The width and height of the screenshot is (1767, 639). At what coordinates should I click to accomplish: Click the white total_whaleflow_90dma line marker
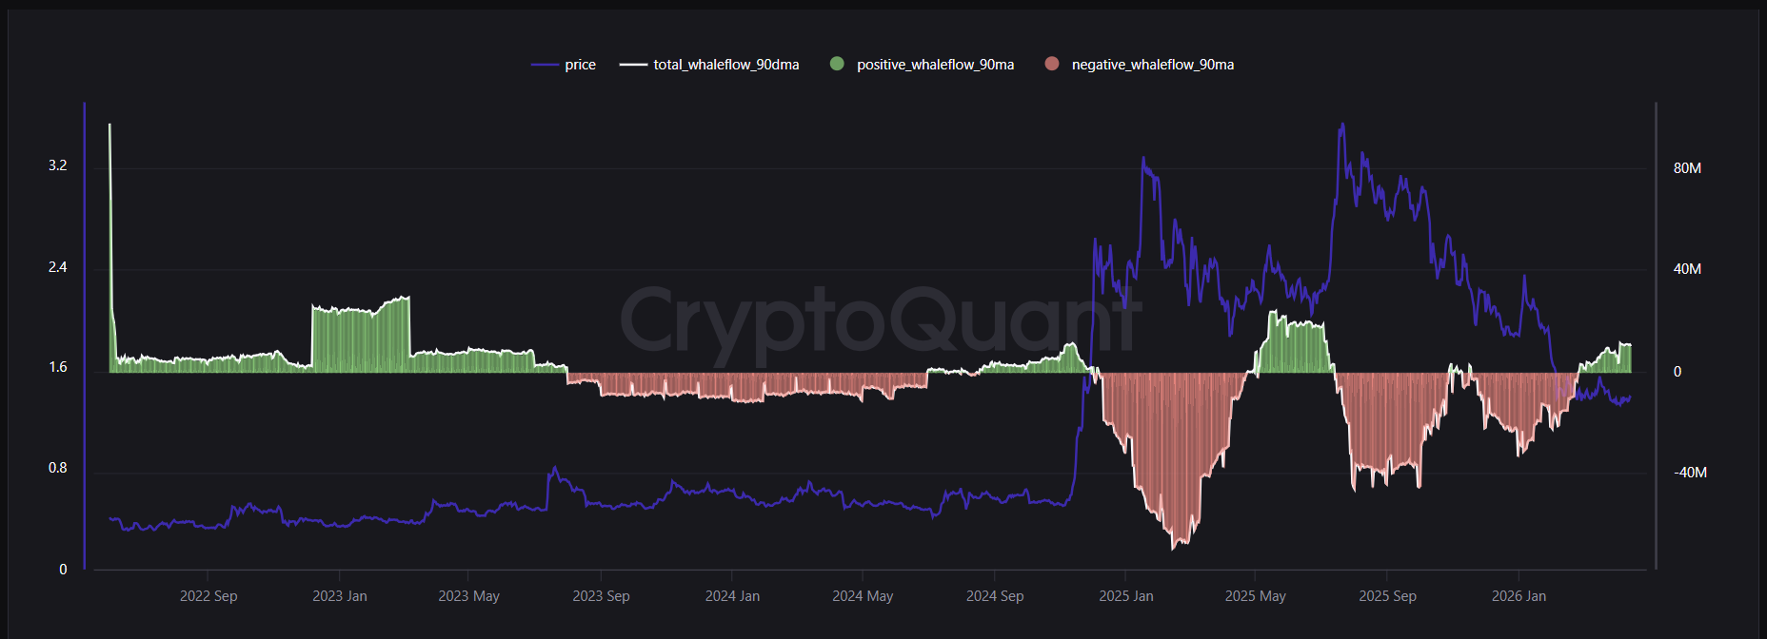tap(633, 65)
